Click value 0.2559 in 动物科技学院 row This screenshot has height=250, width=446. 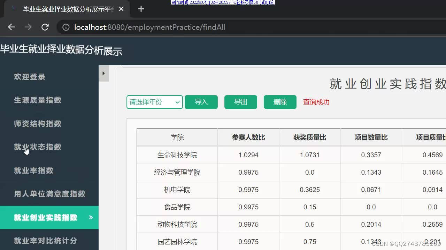coord(432,224)
